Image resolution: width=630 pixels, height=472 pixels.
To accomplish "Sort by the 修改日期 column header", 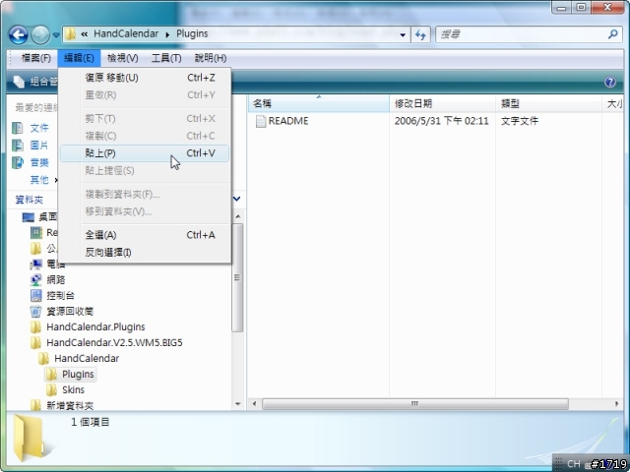I will pyautogui.click(x=442, y=104).
